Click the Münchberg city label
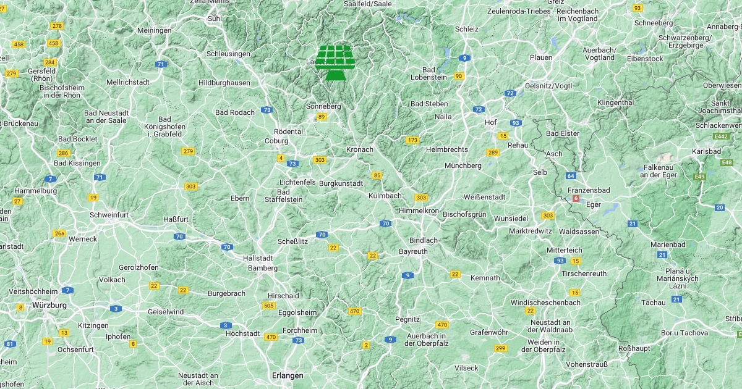The image size is (742, 389). (x=463, y=165)
